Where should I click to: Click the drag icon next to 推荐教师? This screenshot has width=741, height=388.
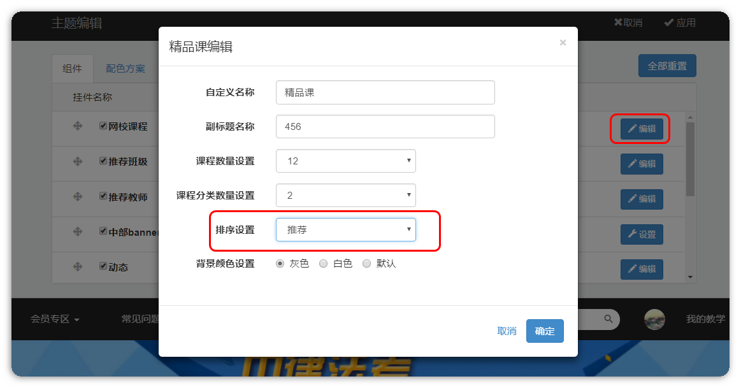click(78, 197)
